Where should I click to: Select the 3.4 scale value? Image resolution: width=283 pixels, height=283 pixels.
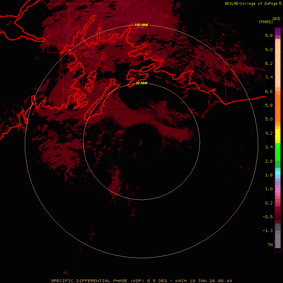tap(269, 147)
